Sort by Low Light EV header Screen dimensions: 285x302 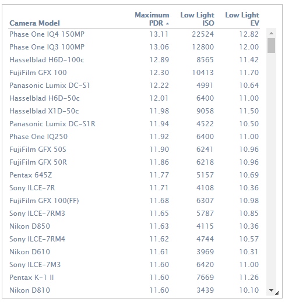pyautogui.click(x=242, y=19)
